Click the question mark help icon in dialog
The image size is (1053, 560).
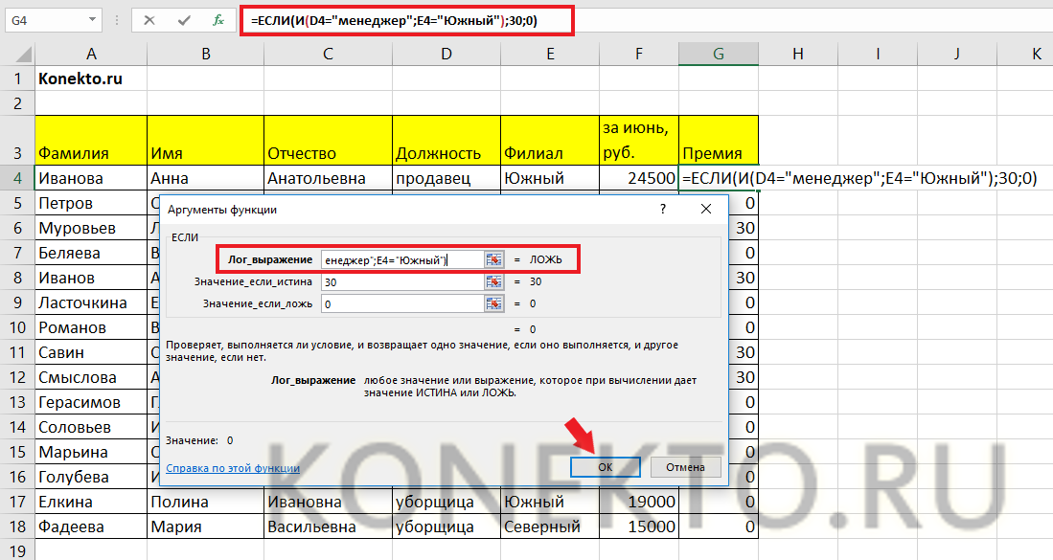point(662,209)
